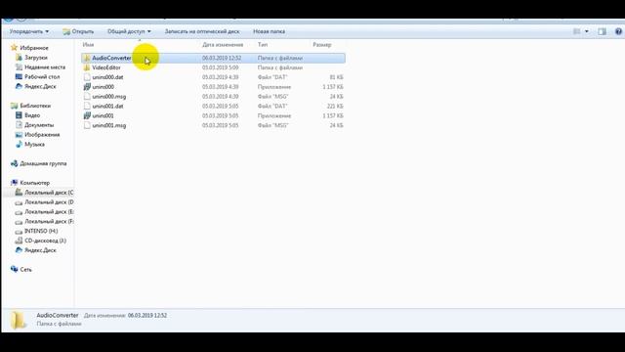Click the Сеть network icon
This screenshot has width=625, height=352.
pos(14,270)
